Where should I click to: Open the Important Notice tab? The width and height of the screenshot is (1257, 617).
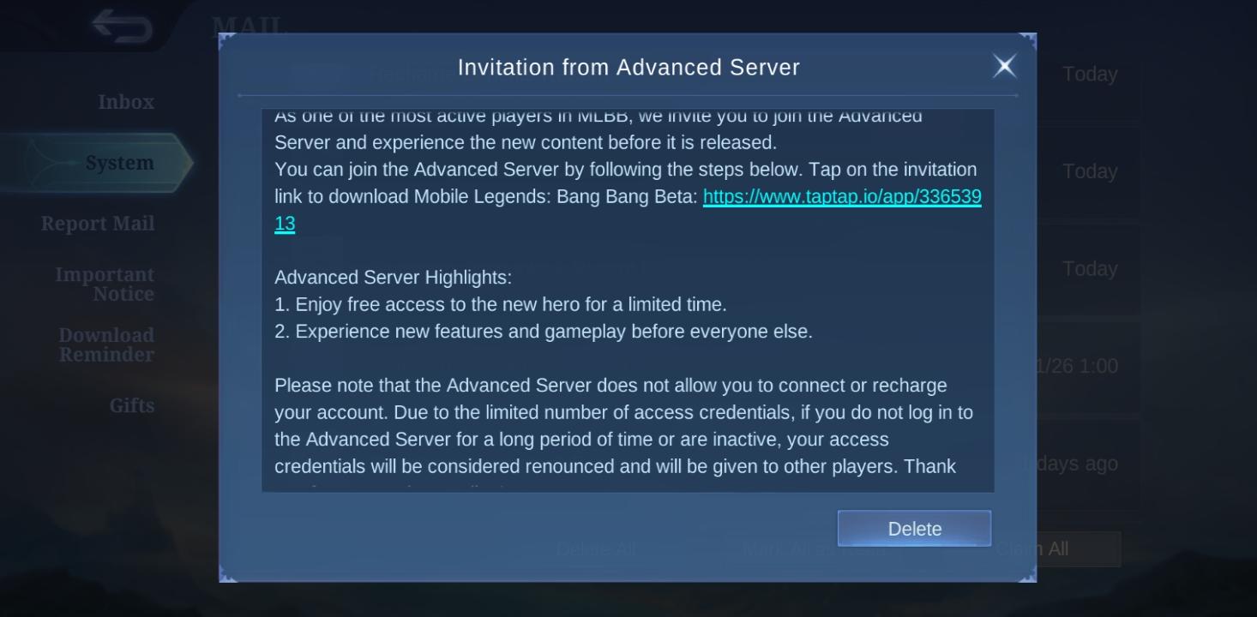105,285
